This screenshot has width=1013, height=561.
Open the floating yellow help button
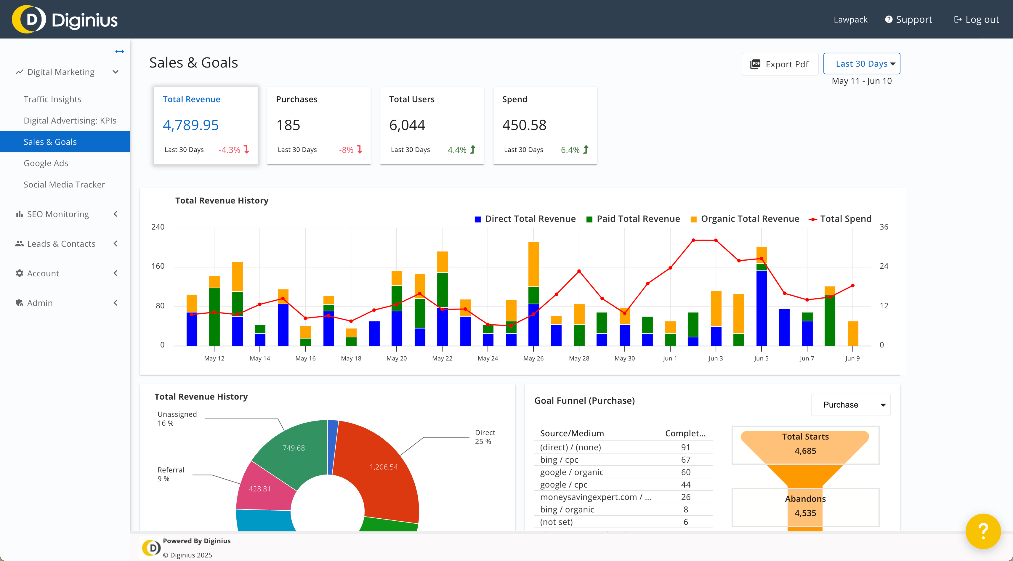pos(983,531)
